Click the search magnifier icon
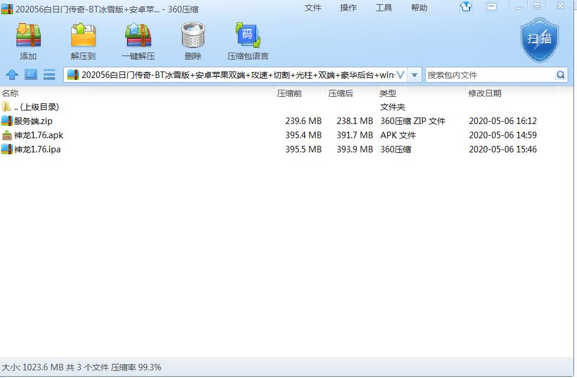 point(560,75)
